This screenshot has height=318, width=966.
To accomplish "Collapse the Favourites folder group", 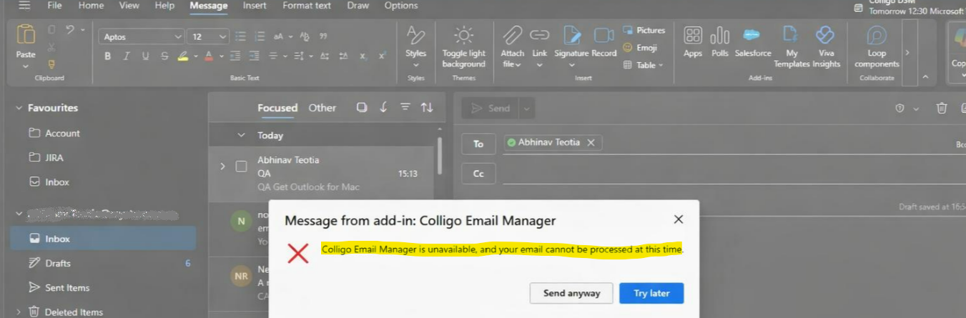I will pyautogui.click(x=19, y=108).
